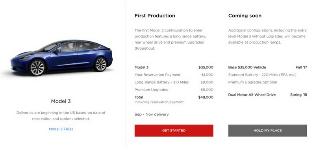Select the First Production heading
This screenshot has width=315, height=148.
click(x=155, y=16)
